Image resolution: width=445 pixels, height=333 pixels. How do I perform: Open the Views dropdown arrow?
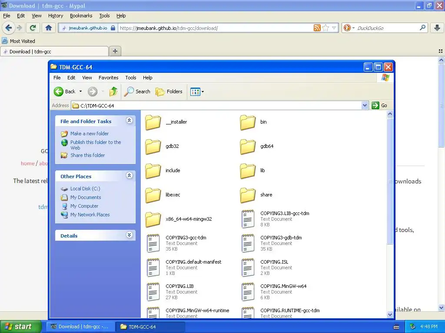pyautogui.click(x=203, y=92)
